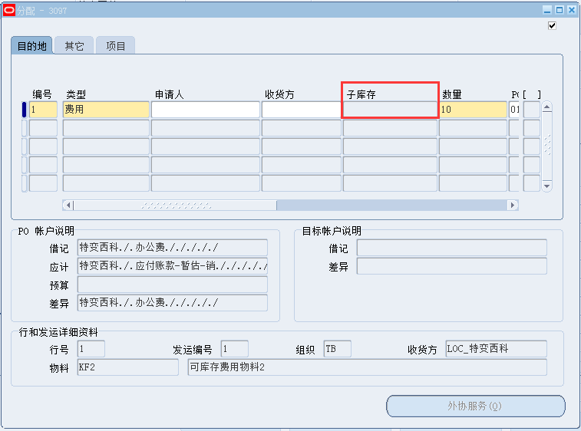Click the PO 差异 account field
581x431 pixels.
[x=172, y=302]
